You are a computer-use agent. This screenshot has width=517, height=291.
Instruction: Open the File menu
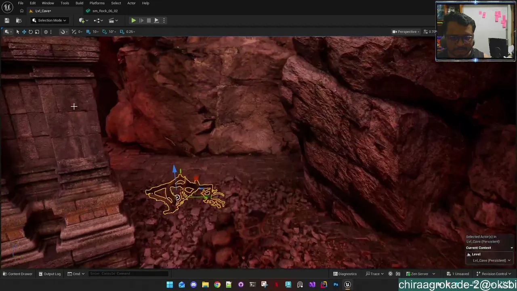point(21,3)
